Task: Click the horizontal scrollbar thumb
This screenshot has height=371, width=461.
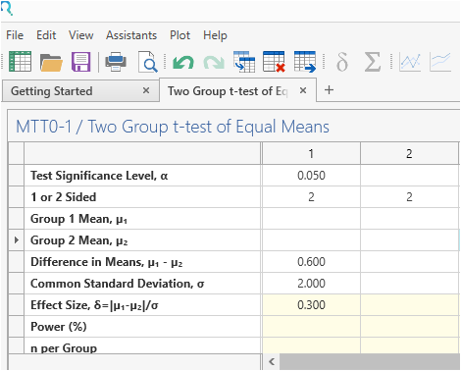Action: 370,361
